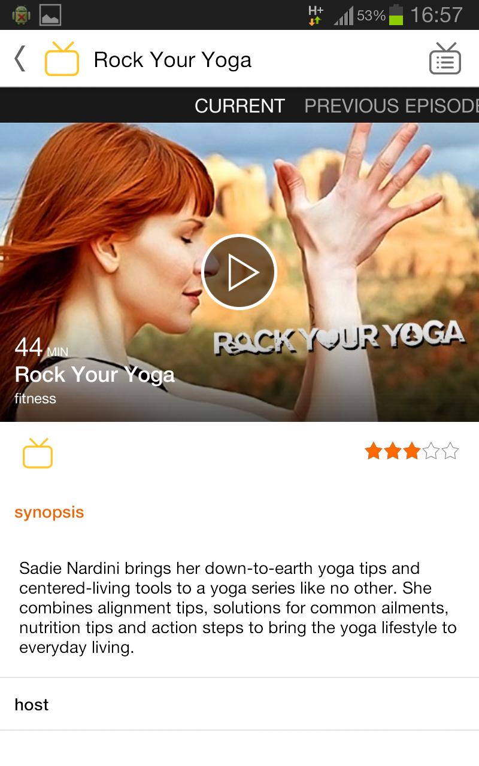
Task: Tap the back arrow chevron
Action: (x=20, y=59)
